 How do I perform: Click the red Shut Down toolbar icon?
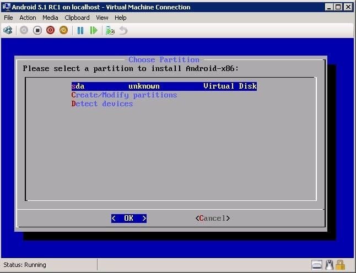(50, 30)
